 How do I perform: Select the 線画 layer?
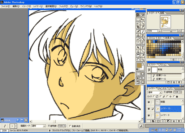point(168,102)
